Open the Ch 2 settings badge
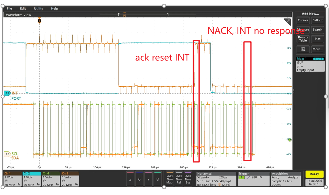This screenshot has height=195, width=329. tap(32, 179)
